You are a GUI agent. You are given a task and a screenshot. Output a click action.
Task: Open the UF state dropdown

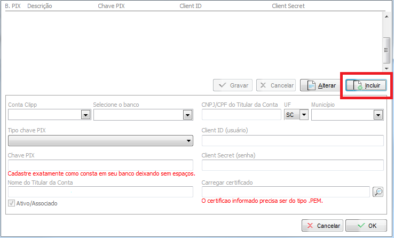pos(304,115)
